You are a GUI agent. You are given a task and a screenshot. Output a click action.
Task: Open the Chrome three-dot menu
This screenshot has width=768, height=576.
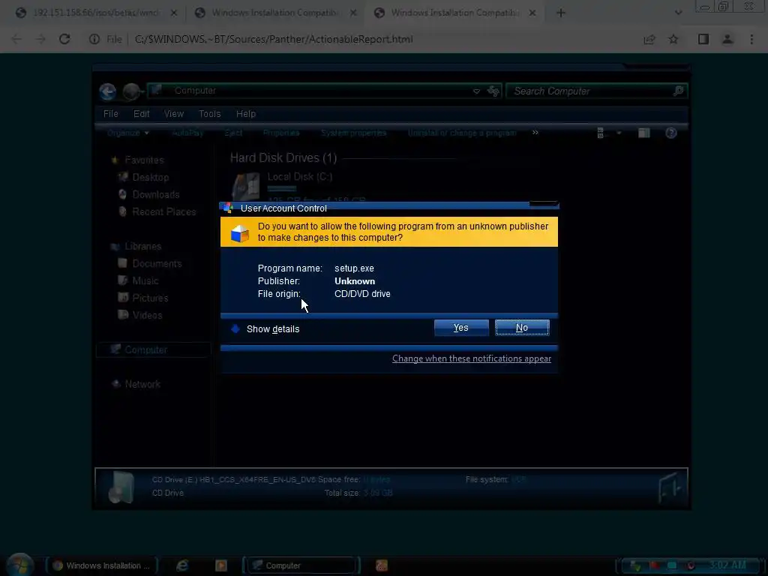click(x=751, y=39)
